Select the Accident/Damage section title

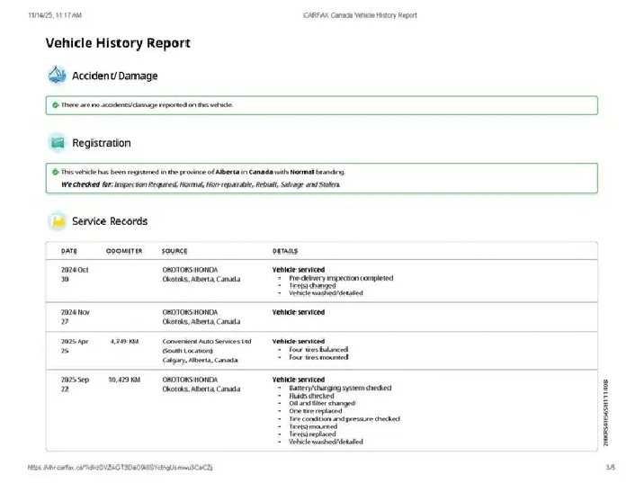coord(114,76)
